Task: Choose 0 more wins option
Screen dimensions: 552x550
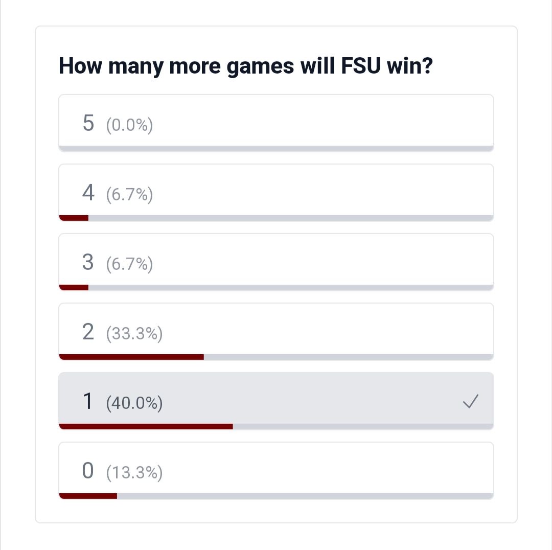Action: [277, 470]
